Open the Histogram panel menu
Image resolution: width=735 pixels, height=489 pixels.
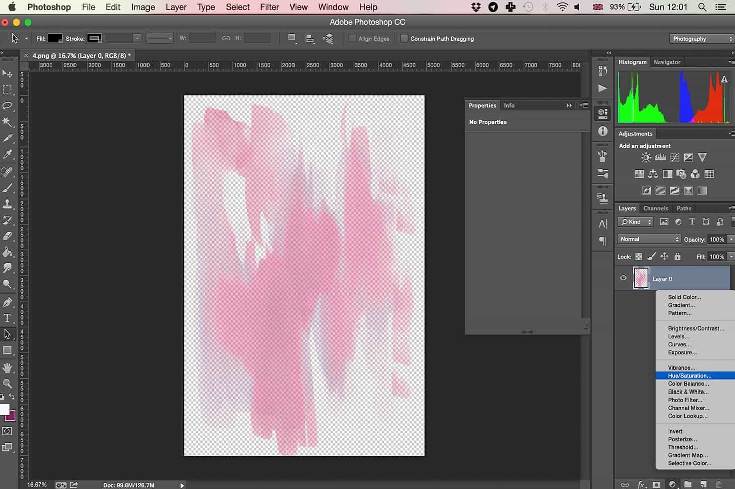tap(731, 62)
